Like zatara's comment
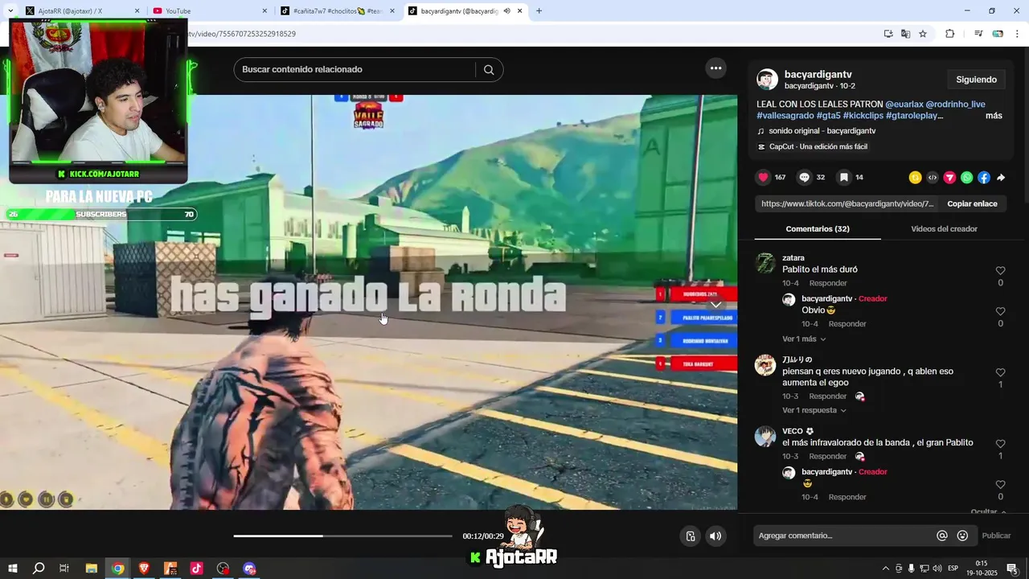Screen dimensions: 1029x579 coord(1000,271)
